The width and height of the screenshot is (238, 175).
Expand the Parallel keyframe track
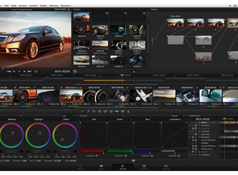point(200,152)
